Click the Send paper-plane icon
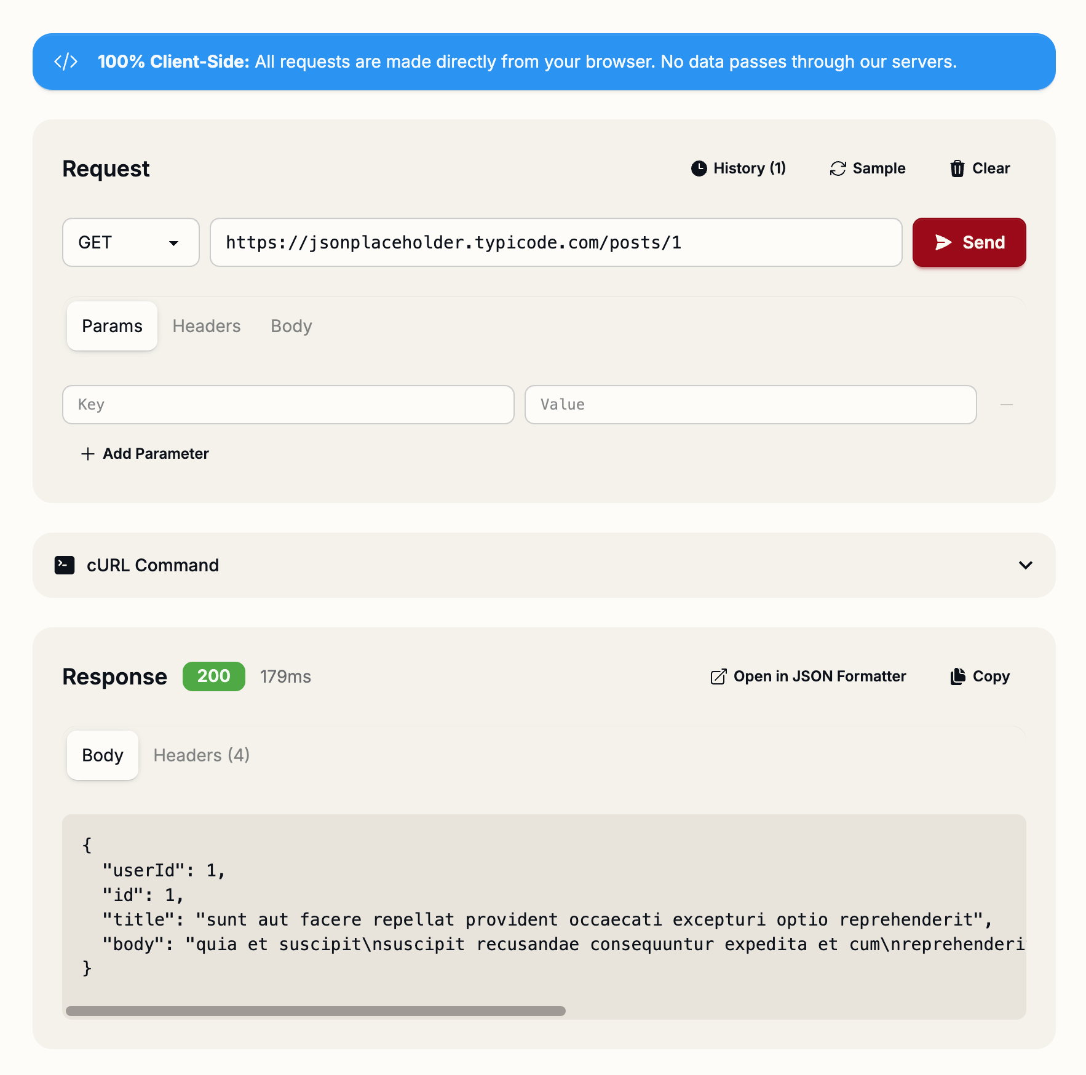 tap(943, 242)
